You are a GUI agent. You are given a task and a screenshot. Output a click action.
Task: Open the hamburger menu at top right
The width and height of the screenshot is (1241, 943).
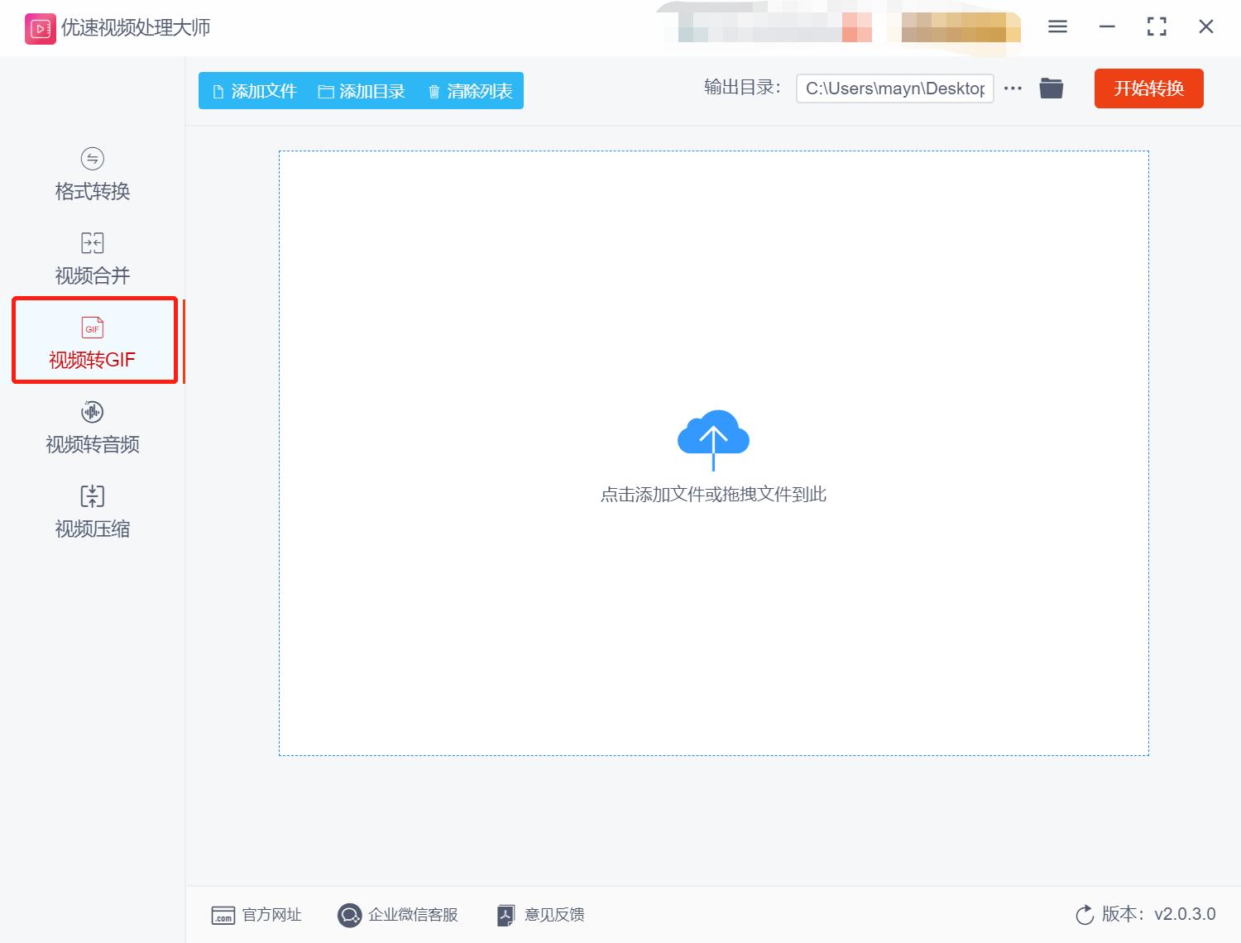click(x=1057, y=26)
